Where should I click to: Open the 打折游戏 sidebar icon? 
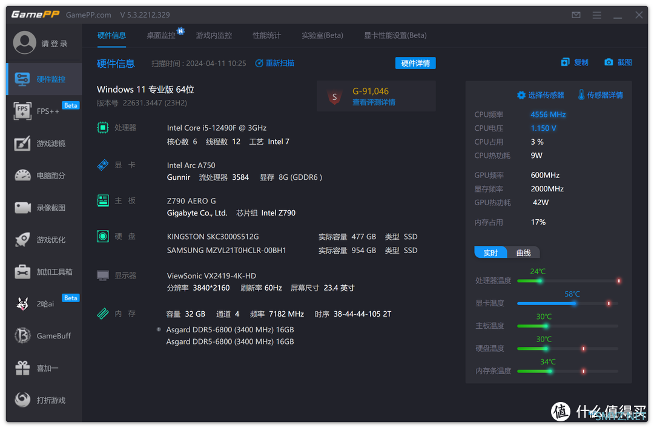coord(22,400)
